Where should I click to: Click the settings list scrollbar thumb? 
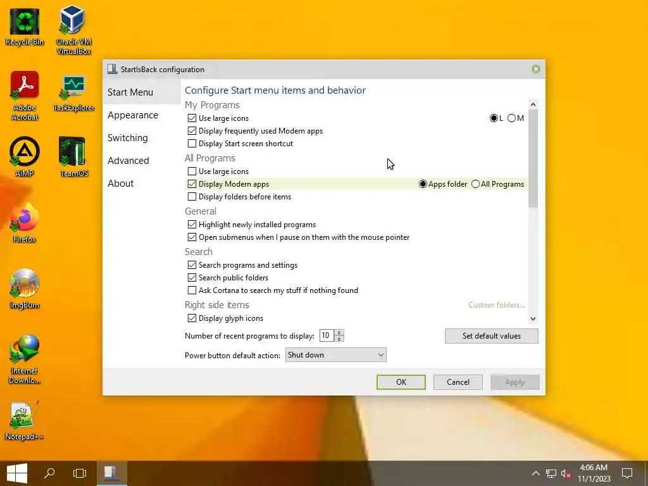533,159
